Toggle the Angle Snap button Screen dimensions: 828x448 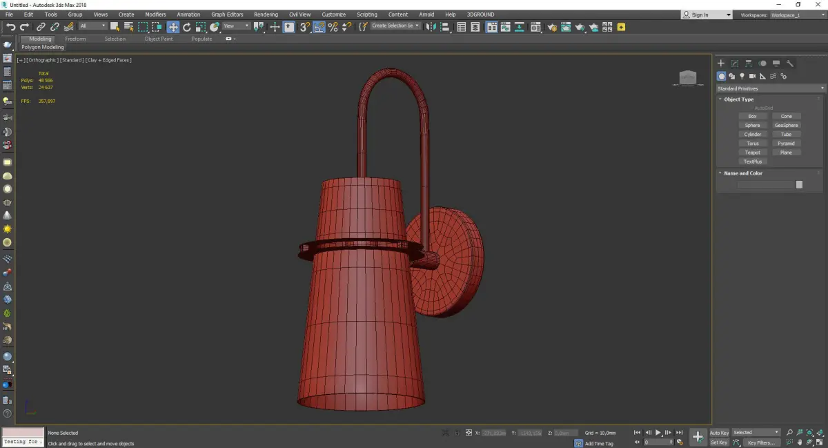coord(319,27)
